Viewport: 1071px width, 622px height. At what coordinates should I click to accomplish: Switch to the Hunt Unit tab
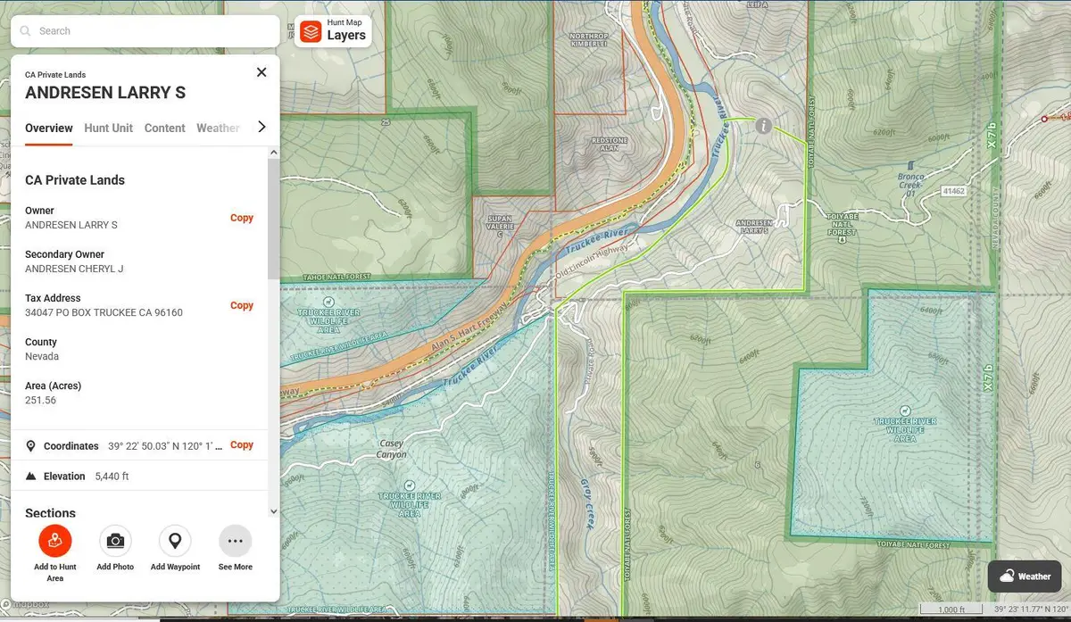click(x=108, y=129)
